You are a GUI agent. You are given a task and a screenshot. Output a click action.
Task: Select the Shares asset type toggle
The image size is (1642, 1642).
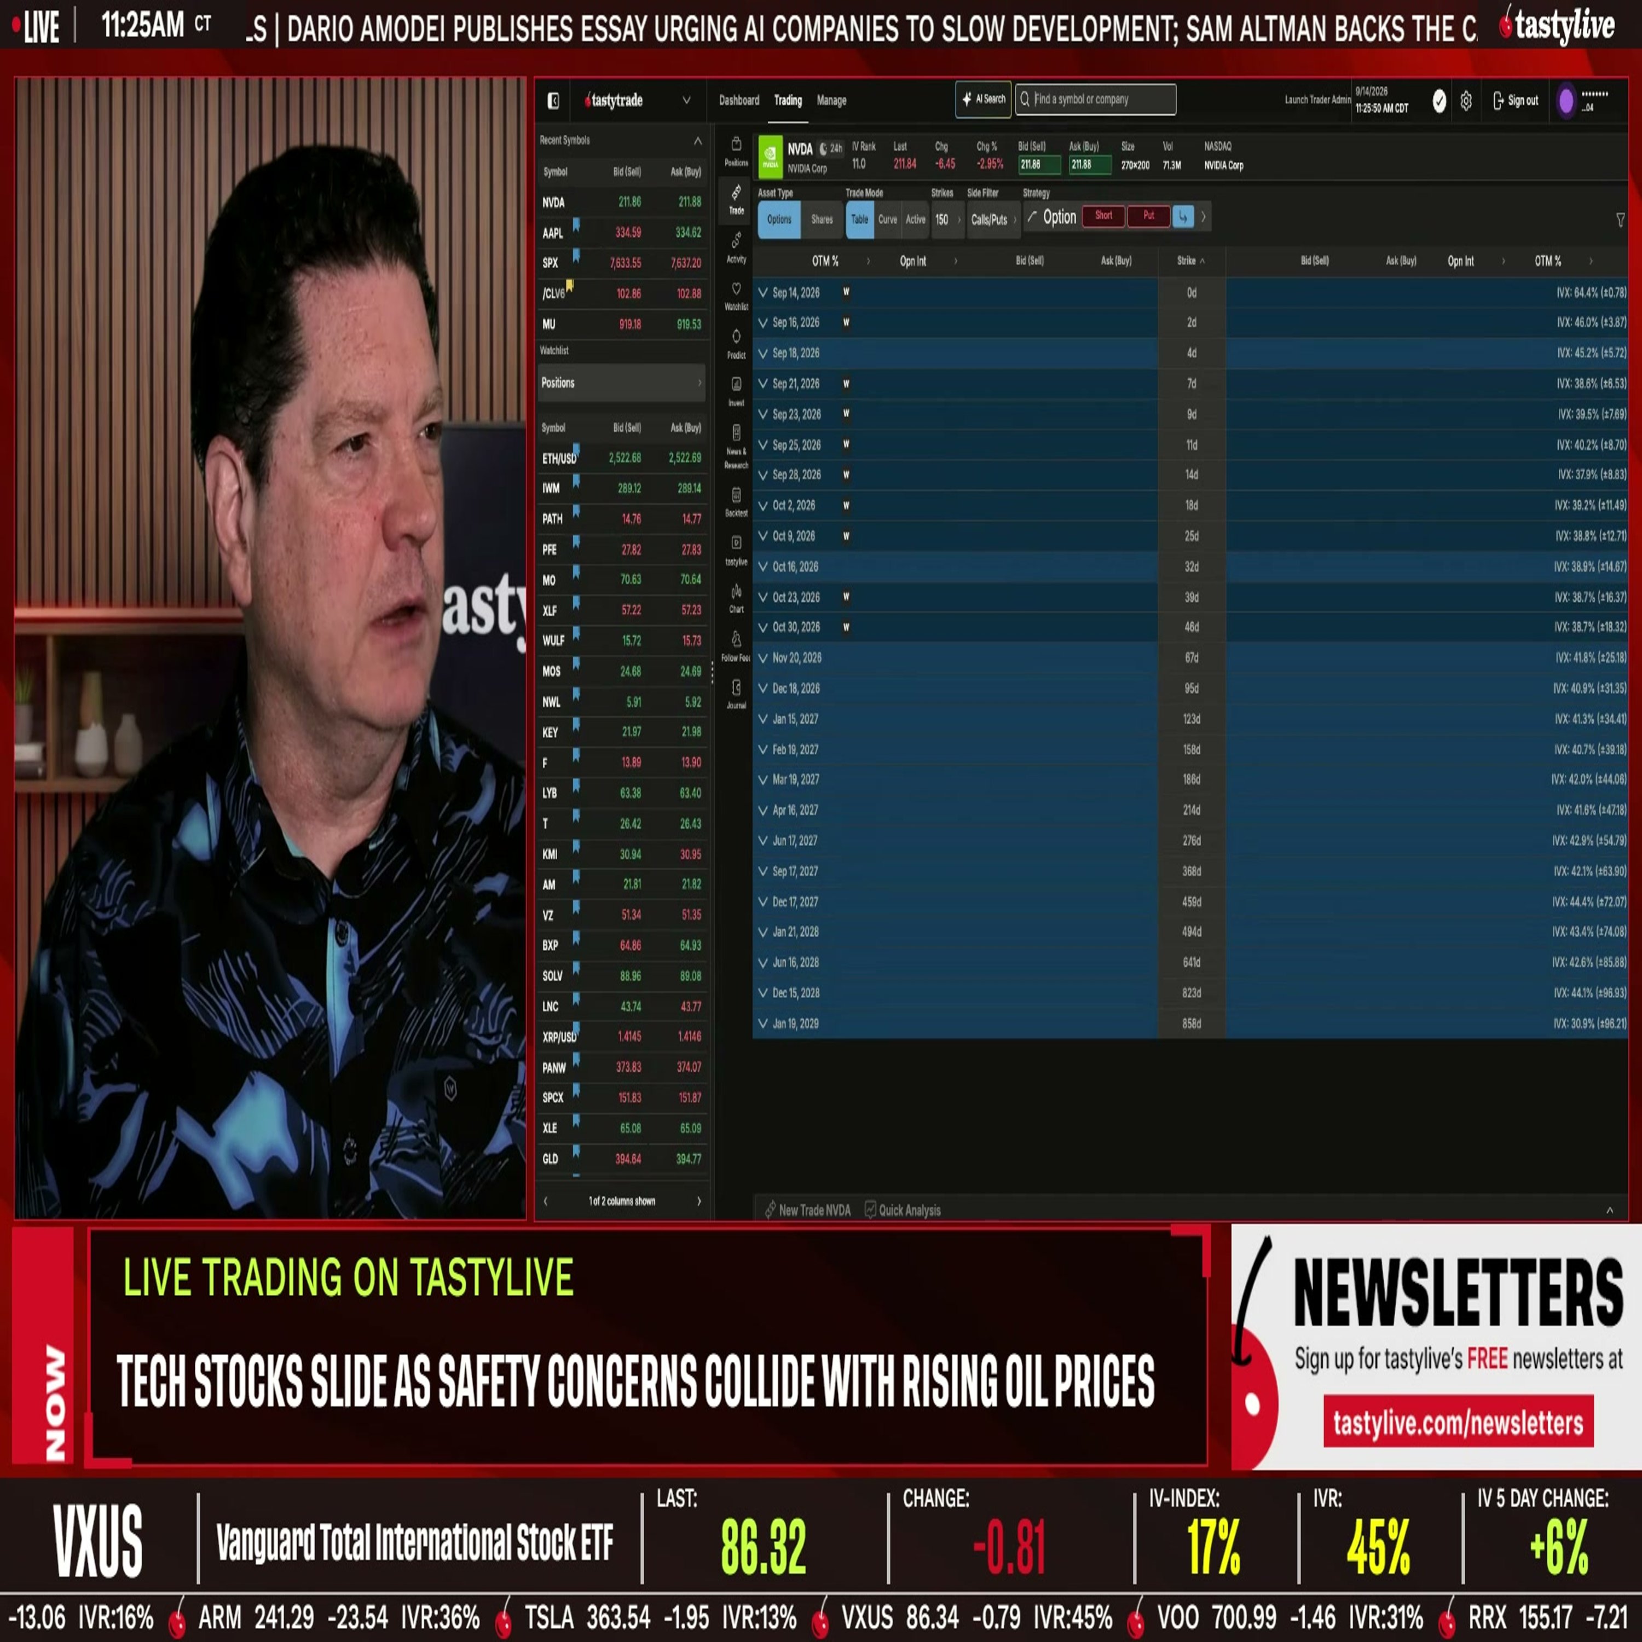point(822,219)
